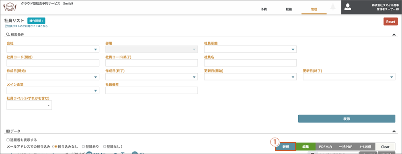Open the notification bell icon
Image resolution: width=402 pixels, height=154 pixels.
coord(333,7)
